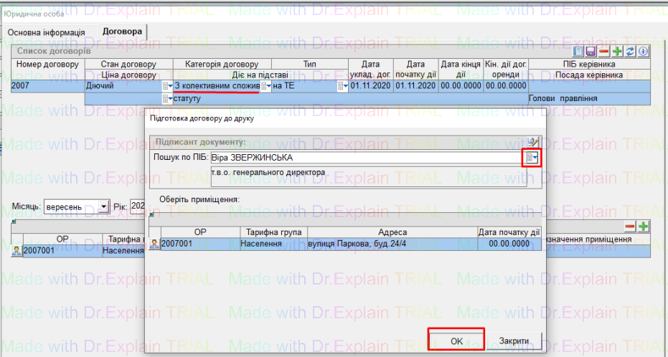Click the edit icon in the signer panel header
The width and height of the screenshot is (668, 357).
[x=532, y=141]
